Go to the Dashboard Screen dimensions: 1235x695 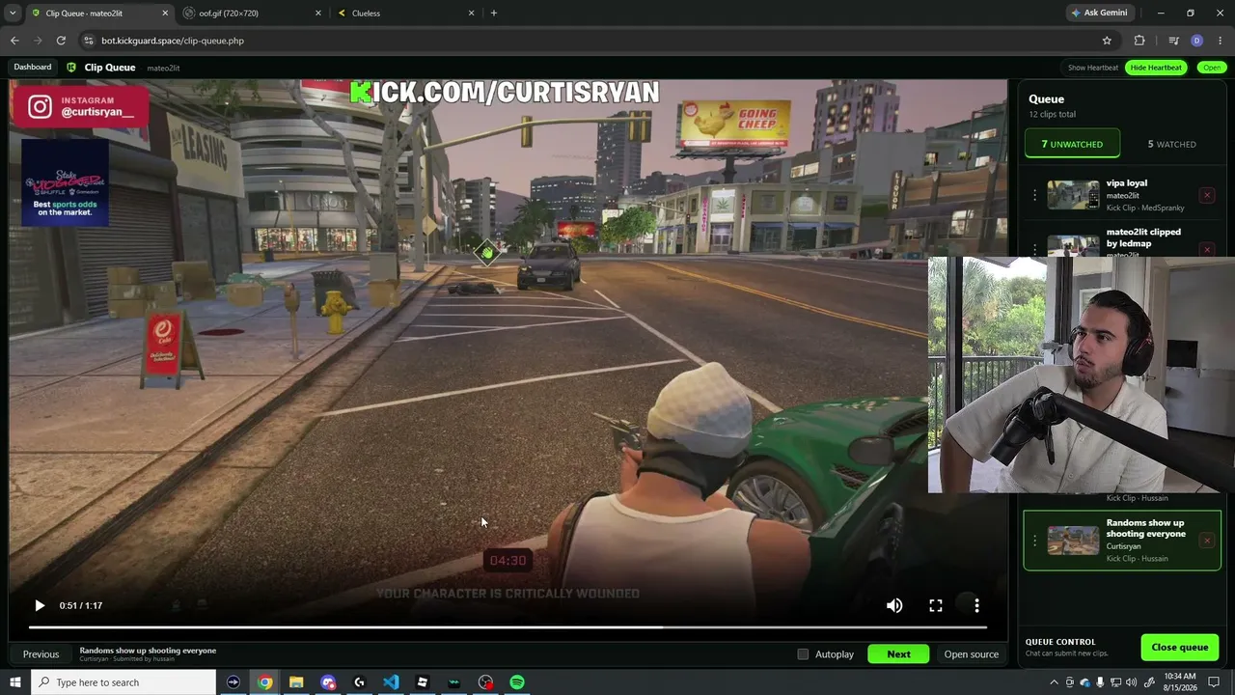[32, 67]
